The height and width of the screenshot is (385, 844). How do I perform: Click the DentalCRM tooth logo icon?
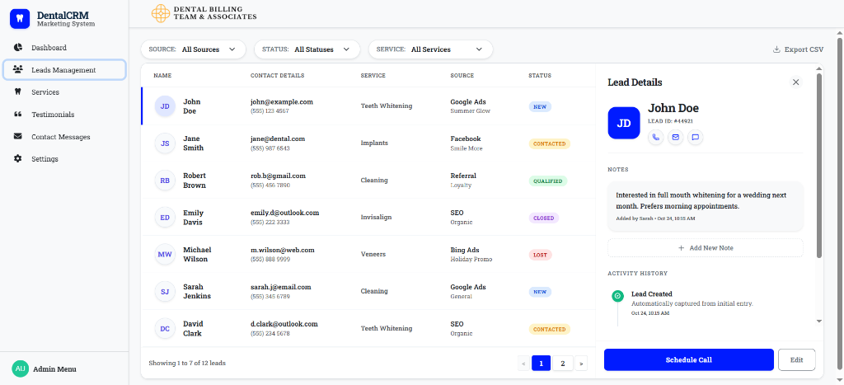click(20, 18)
